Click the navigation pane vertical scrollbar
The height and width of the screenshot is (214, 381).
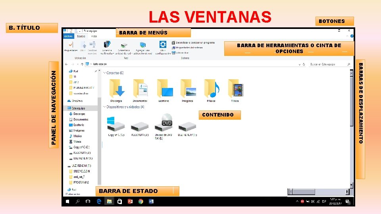pyautogui.click(x=99, y=141)
